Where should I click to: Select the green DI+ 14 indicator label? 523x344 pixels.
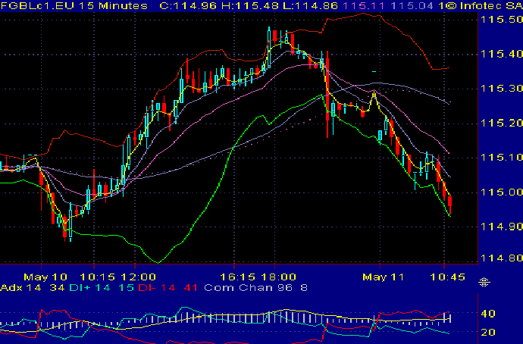[x=89, y=287]
